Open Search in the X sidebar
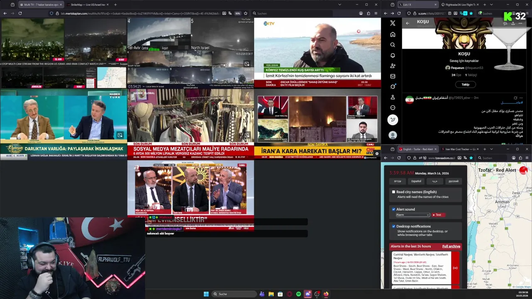This screenshot has height=299, width=532. pyautogui.click(x=392, y=45)
